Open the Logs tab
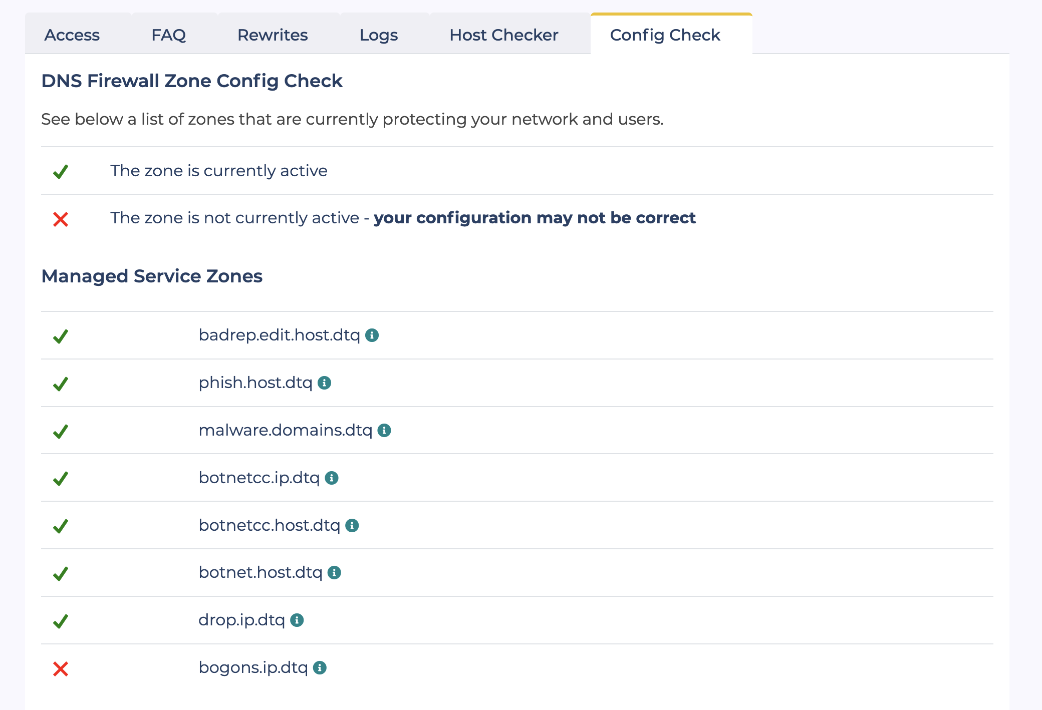1042x710 pixels. point(379,35)
